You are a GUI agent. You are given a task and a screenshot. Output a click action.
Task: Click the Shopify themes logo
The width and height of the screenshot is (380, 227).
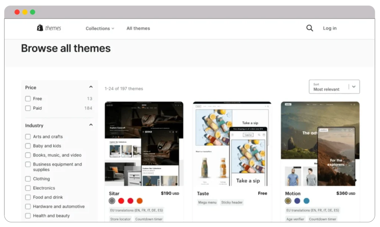click(49, 27)
